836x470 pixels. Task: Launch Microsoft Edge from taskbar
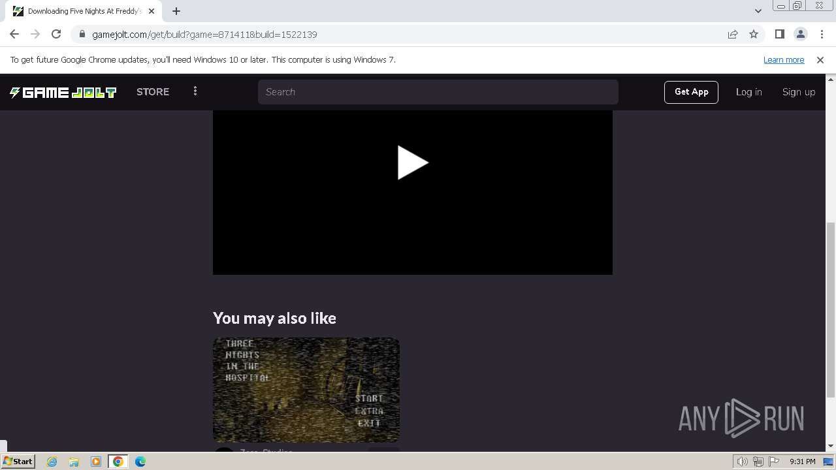[140, 462]
